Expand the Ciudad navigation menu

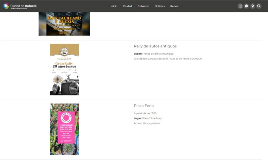[x=127, y=6]
